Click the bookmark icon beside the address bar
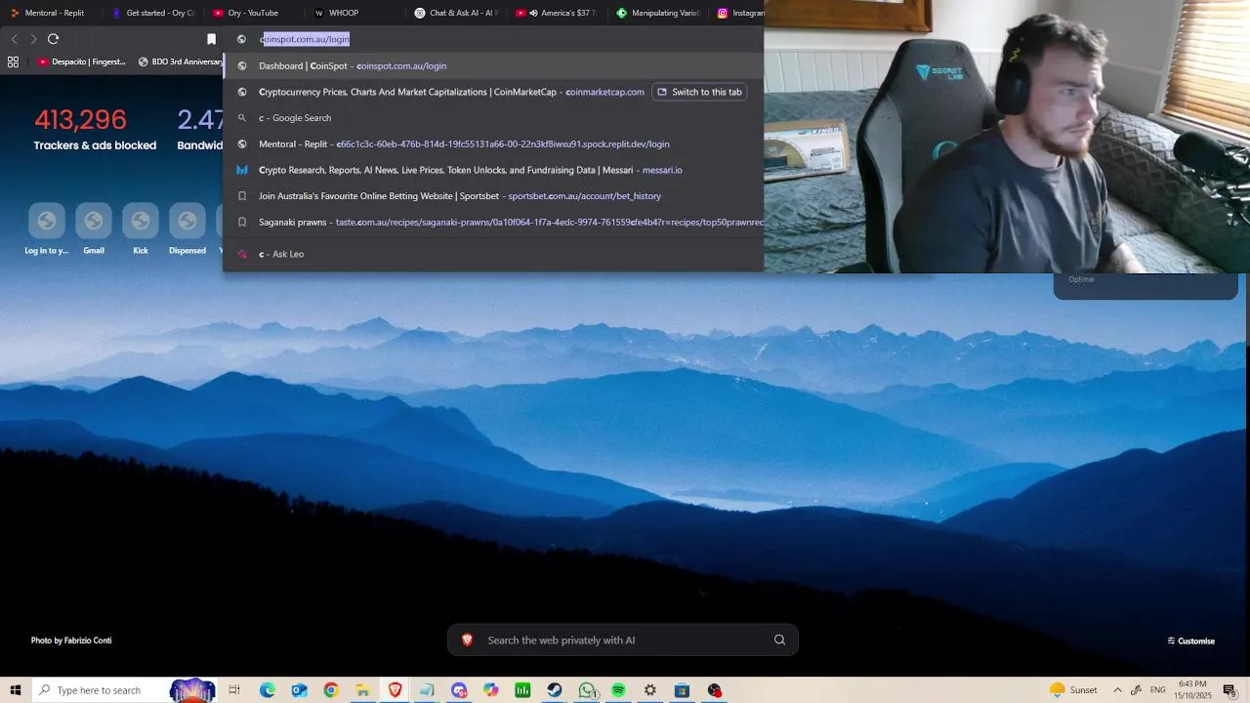1250x703 pixels. pos(211,39)
